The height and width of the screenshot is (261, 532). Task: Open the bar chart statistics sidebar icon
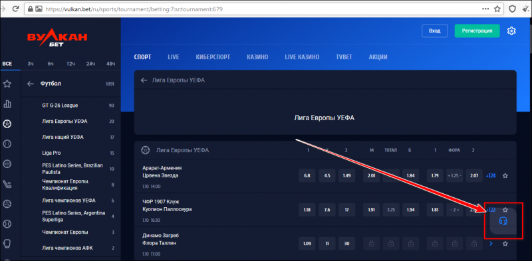tap(7, 104)
